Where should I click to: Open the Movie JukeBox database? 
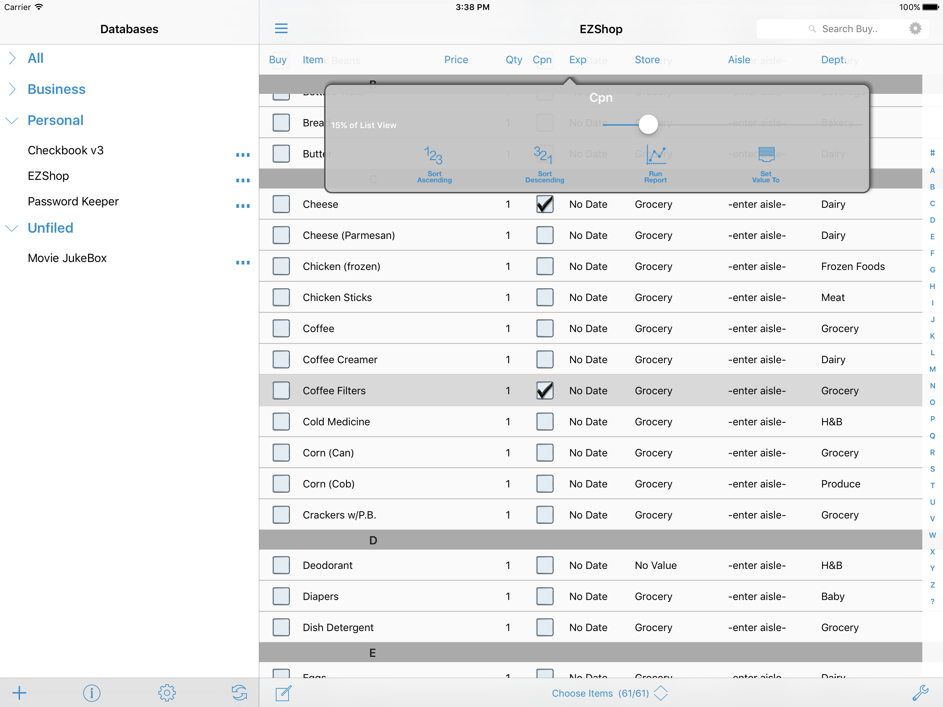coord(67,258)
